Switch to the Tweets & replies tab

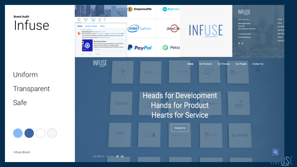pyautogui.click(x=91, y=26)
